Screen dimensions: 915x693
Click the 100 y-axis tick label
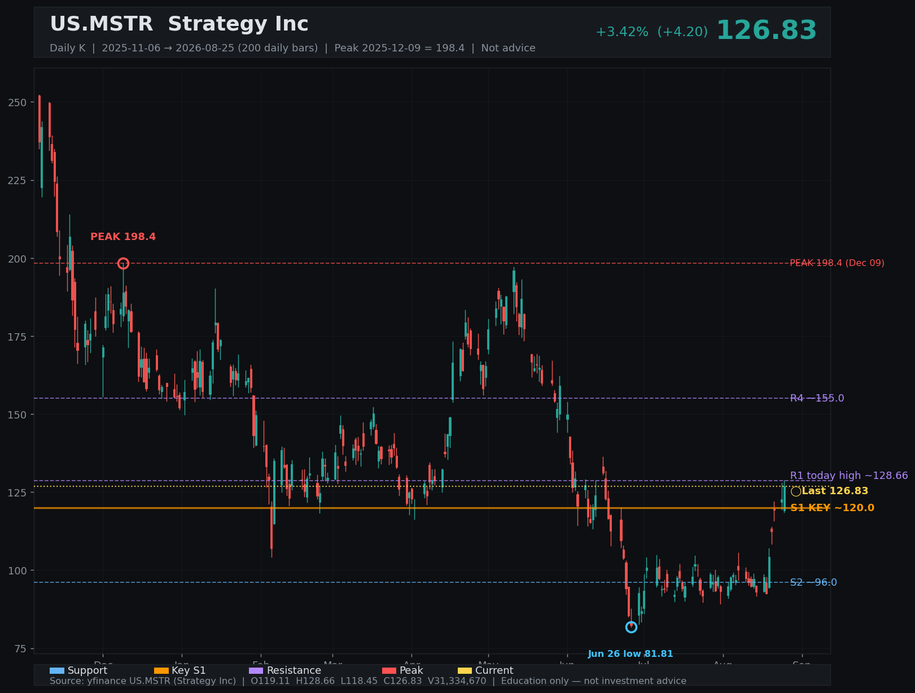click(x=17, y=570)
